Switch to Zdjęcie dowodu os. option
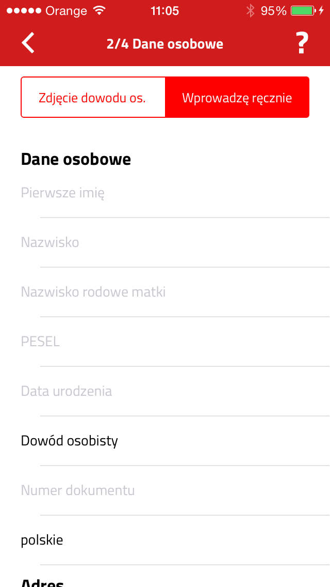330x587 pixels. 93,98
